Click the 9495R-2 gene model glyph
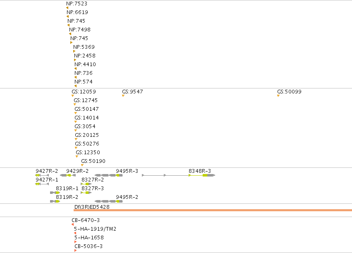 [x=109, y=201]
